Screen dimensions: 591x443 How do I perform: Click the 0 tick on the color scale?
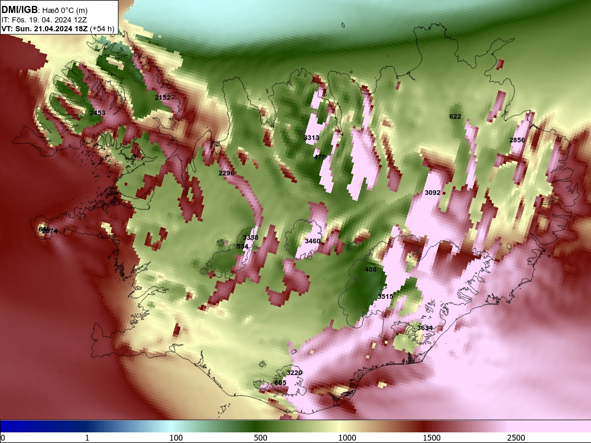click(3, 438)
